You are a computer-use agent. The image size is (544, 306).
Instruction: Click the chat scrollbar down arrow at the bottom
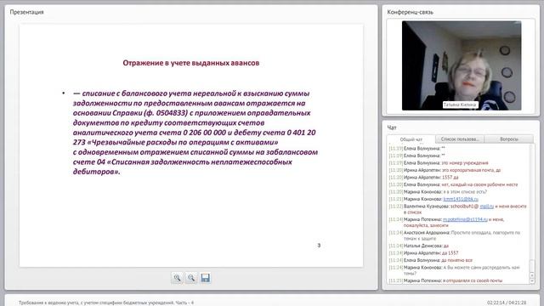(532, 280)
